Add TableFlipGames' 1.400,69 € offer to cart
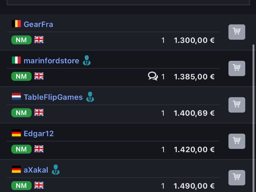 point(236,105)
